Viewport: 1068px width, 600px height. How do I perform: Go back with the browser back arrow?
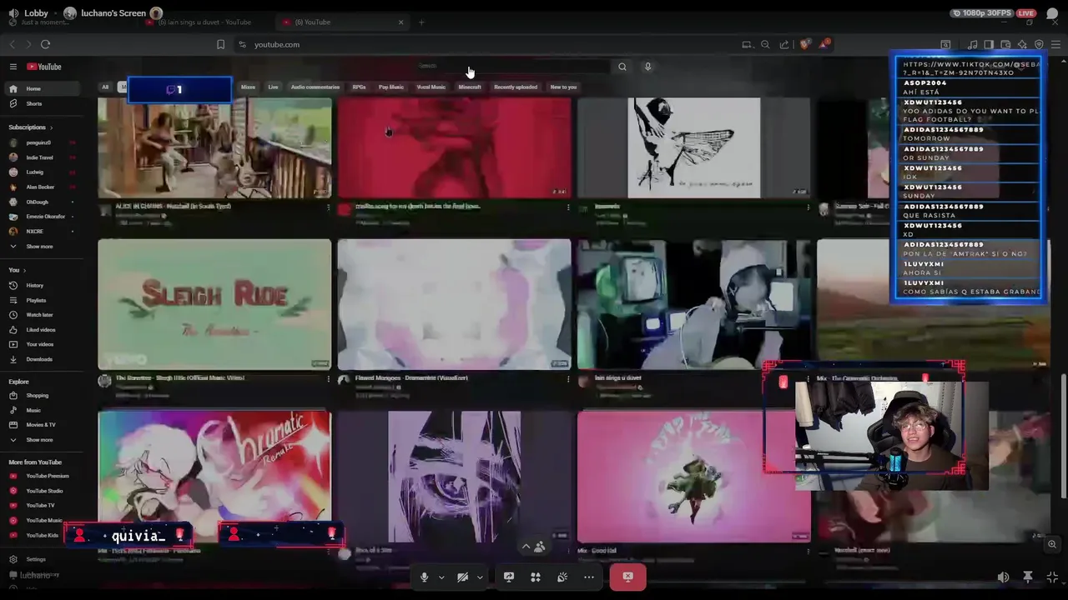tap(12, 44)
